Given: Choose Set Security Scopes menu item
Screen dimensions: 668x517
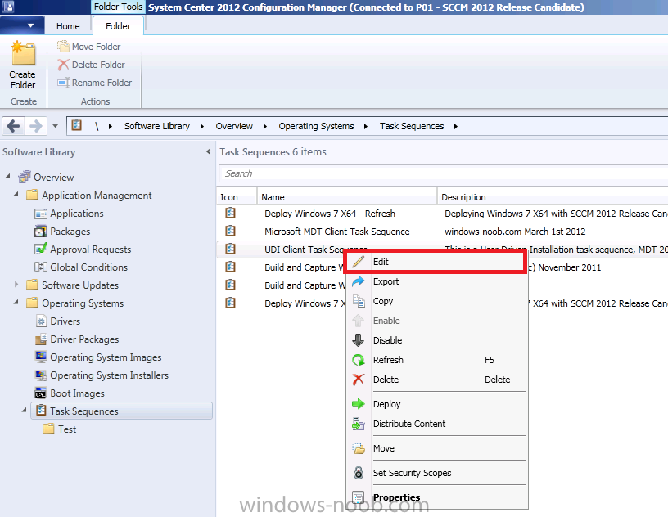Looking at the screenshot, I should coord(436,473).
